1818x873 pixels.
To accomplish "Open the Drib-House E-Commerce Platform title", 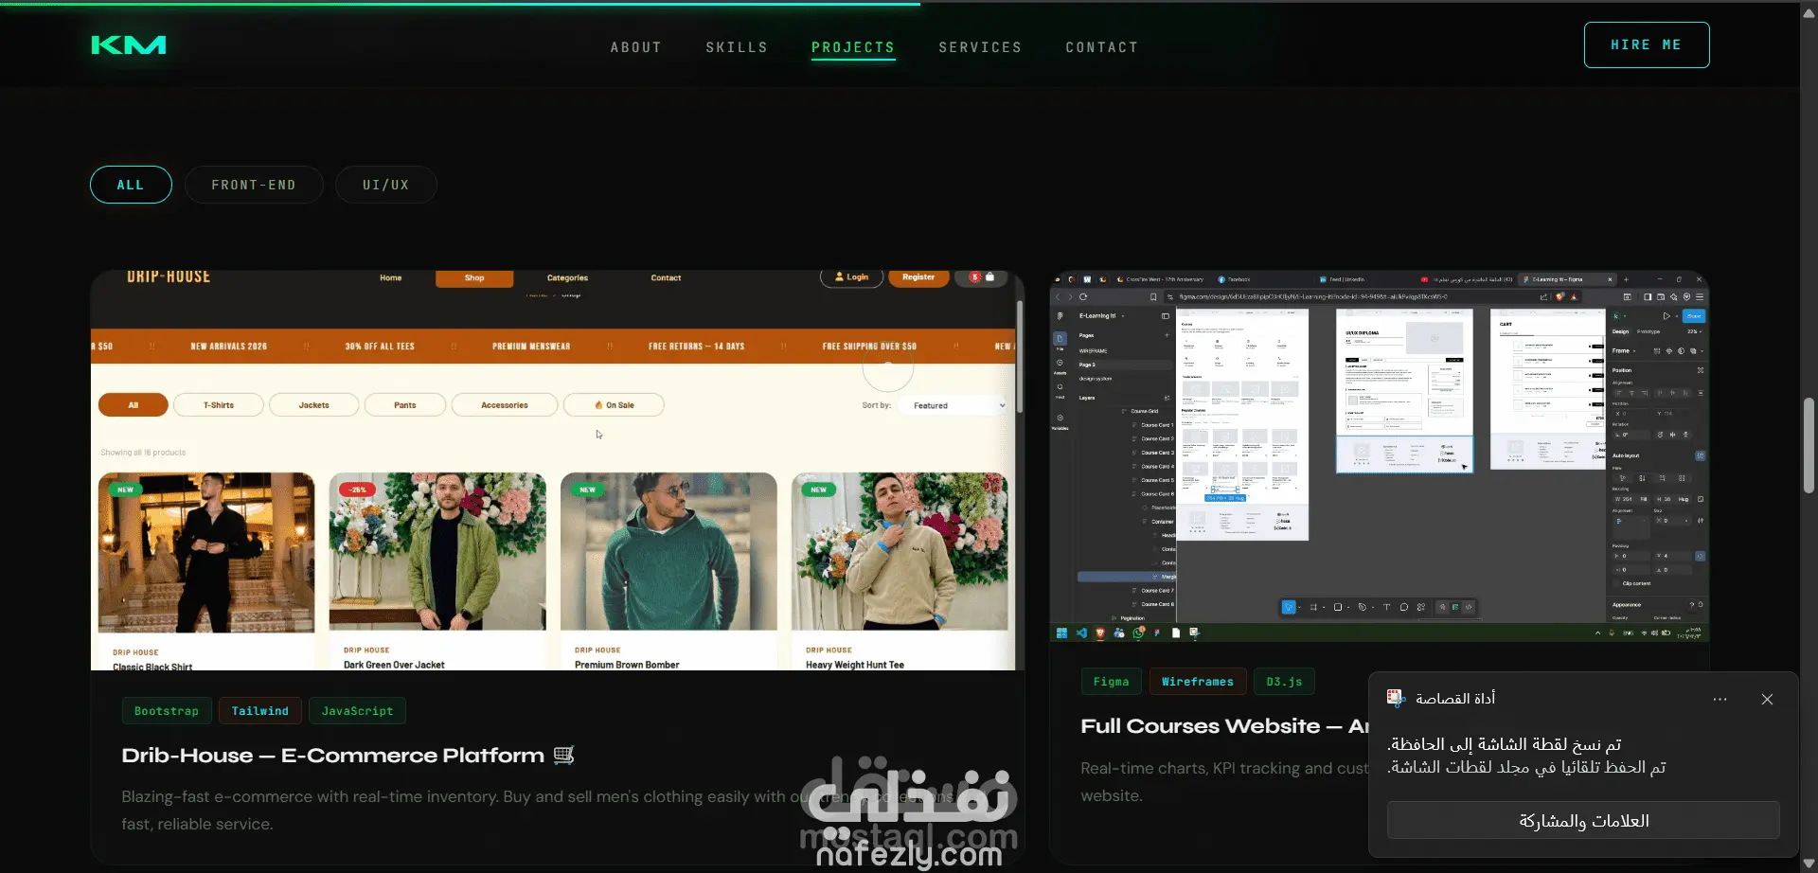I will 348,756.
